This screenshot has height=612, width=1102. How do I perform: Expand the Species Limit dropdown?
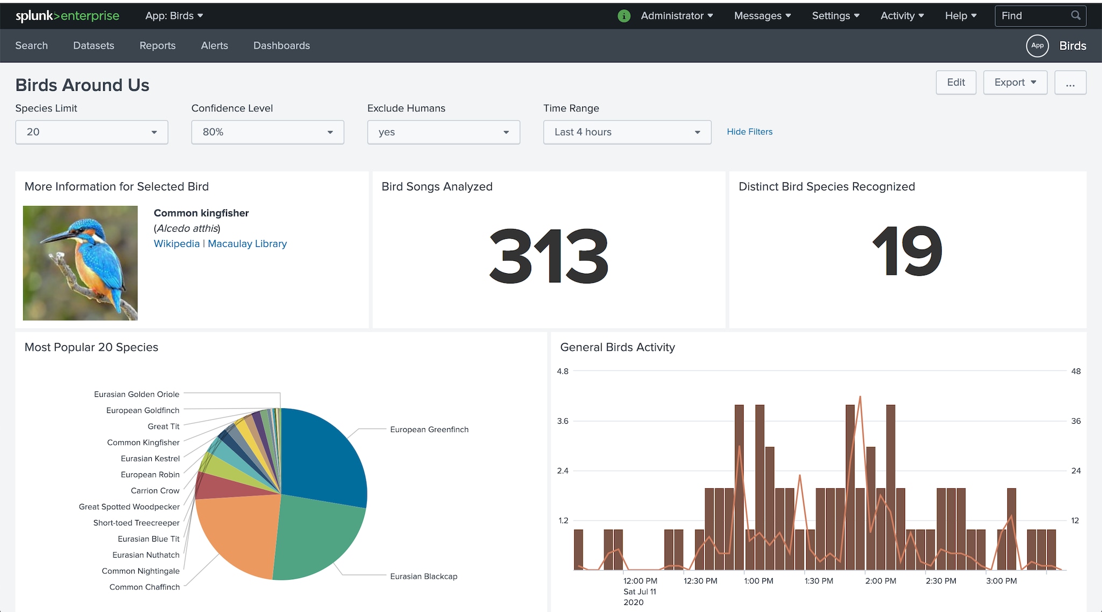[90, 132]
